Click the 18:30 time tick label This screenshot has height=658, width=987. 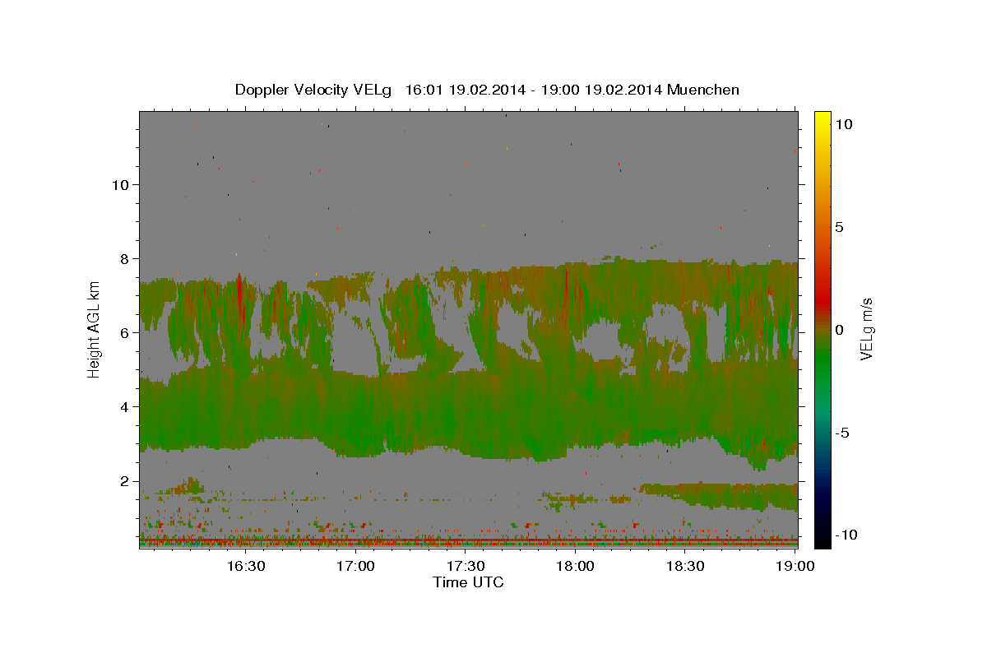[x=684, y=566]
